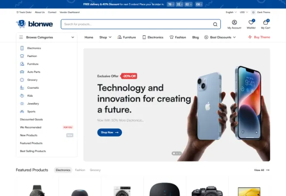
Task: Click the countdown days box showing 78
Action: click(171, 4)
